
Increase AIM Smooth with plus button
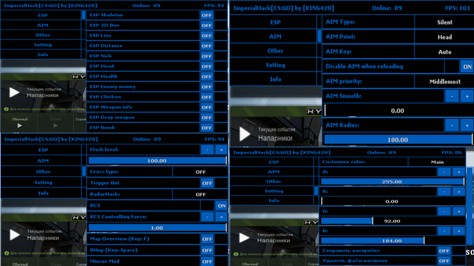coord(467,96)
